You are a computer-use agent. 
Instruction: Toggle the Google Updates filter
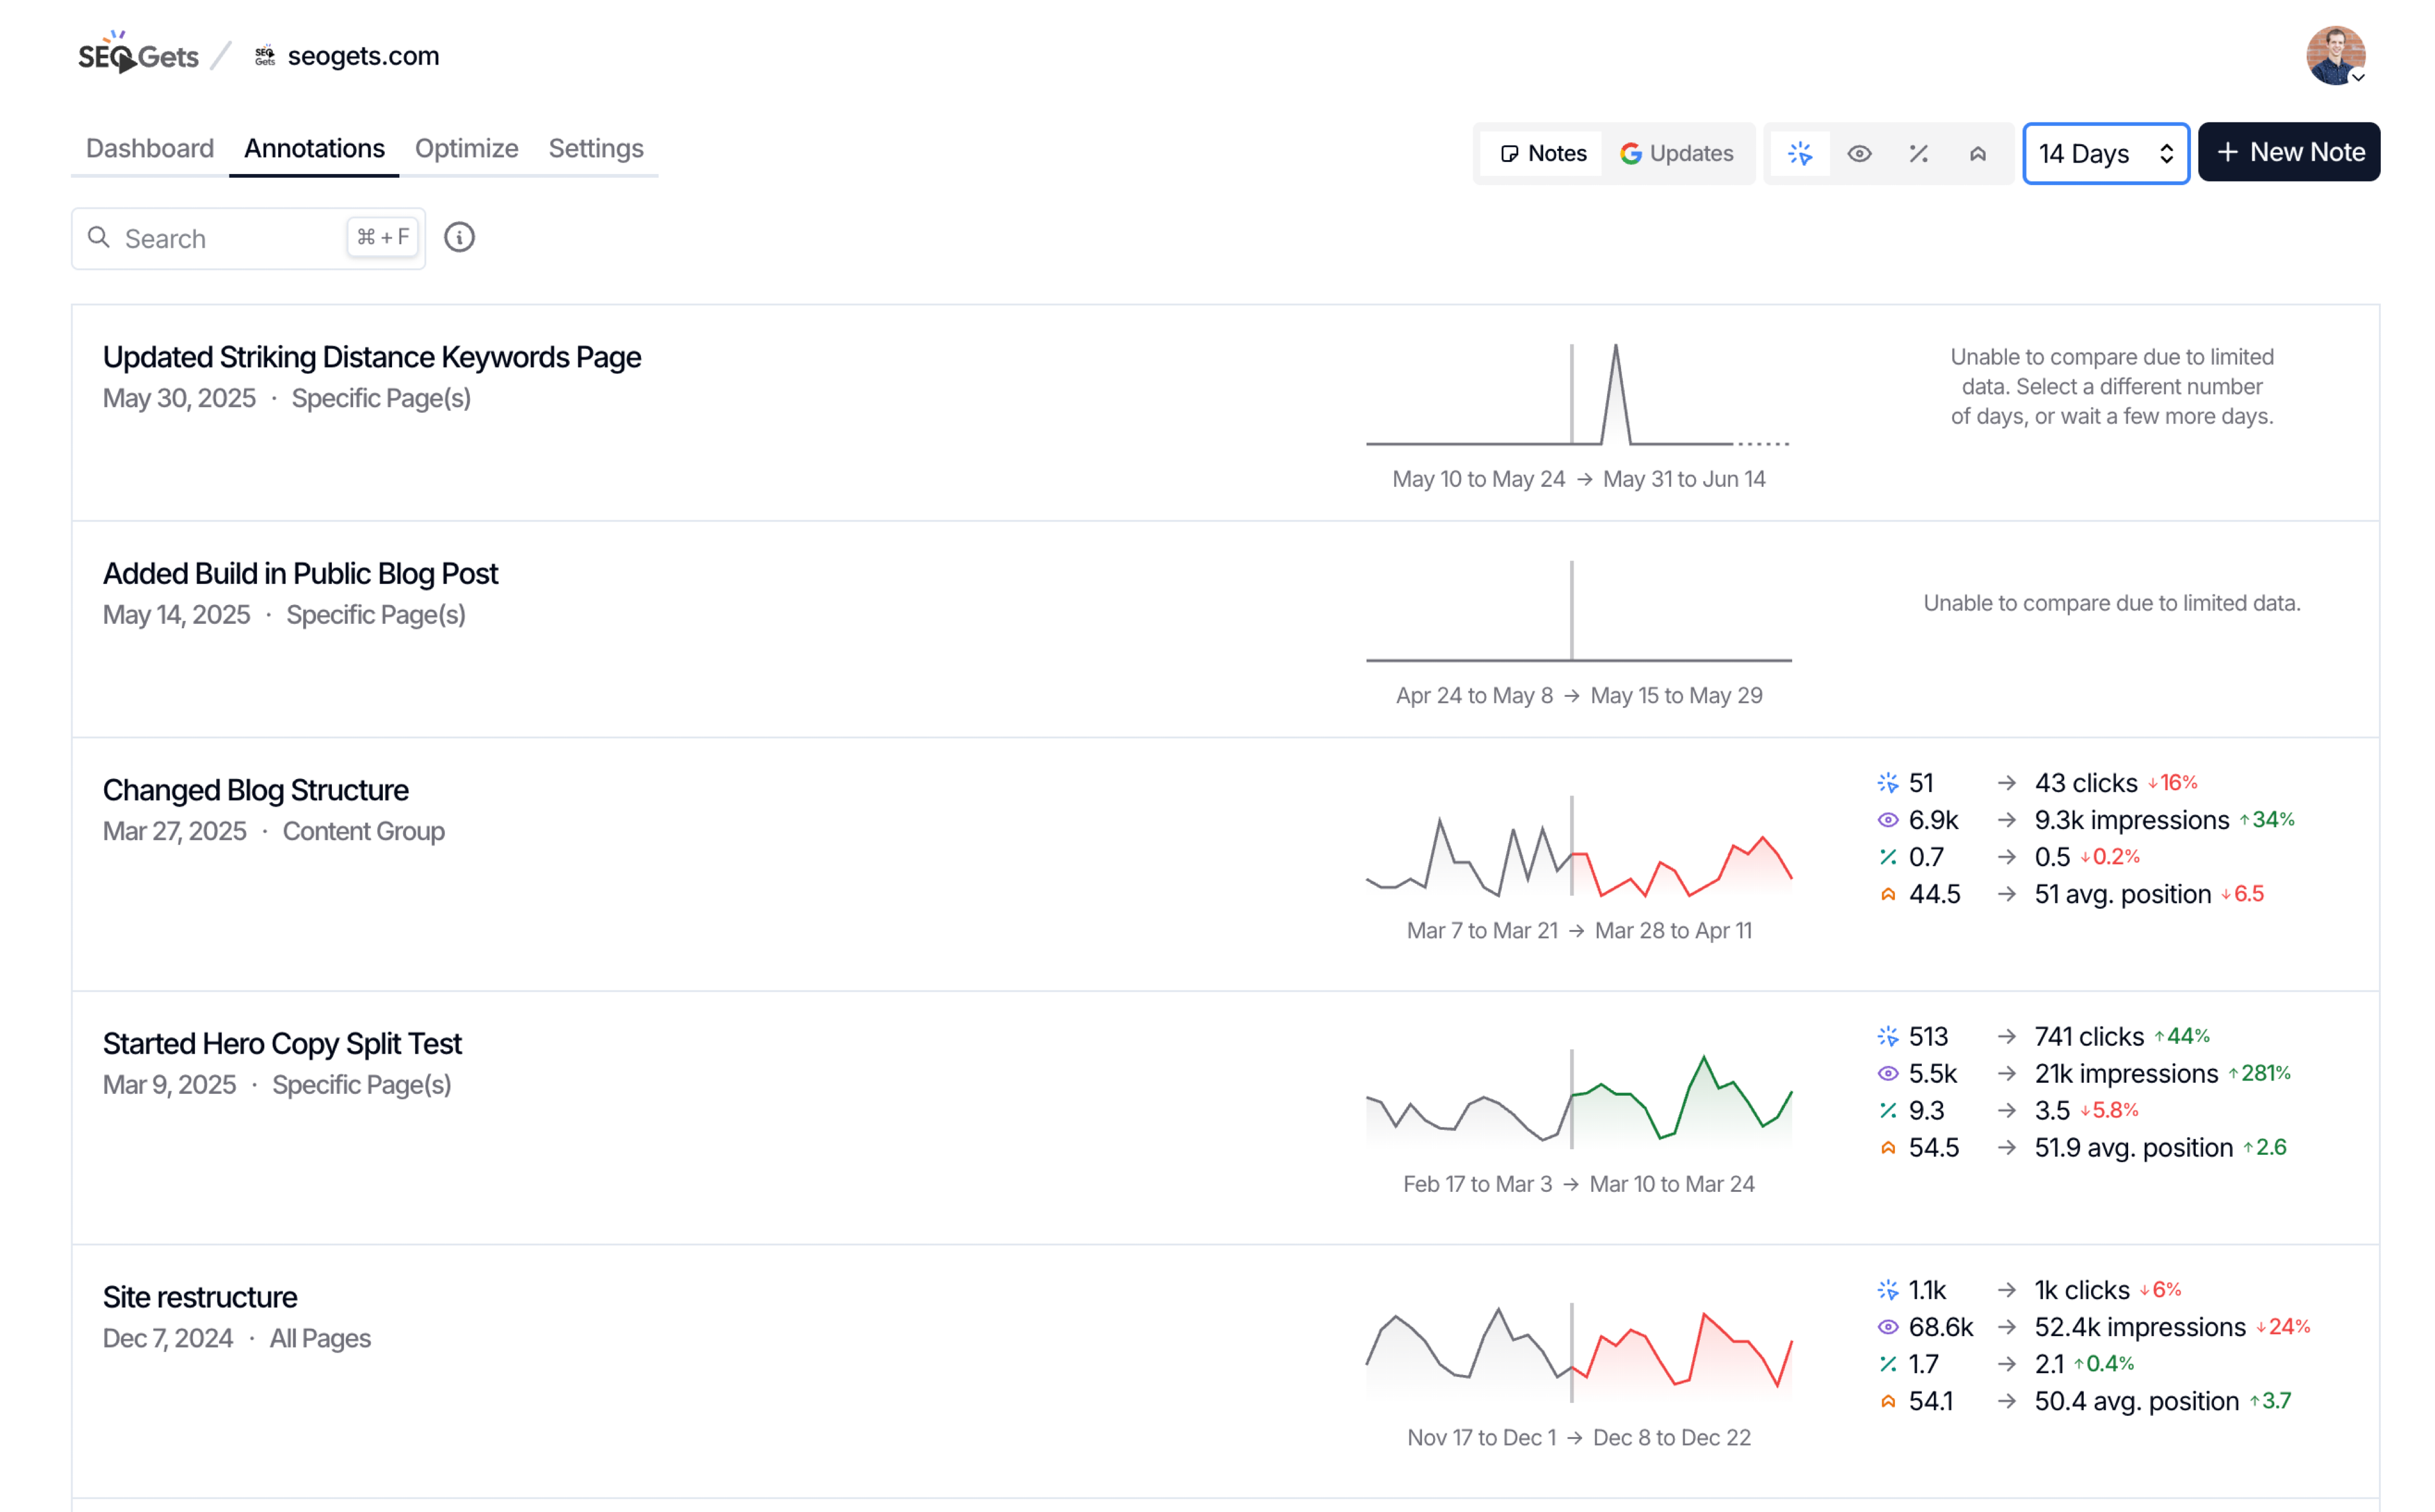coord(1677,153)
